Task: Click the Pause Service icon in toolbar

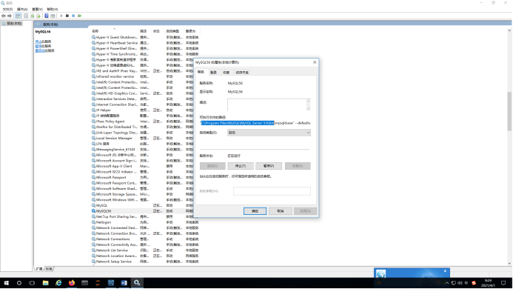Action: coord(73,16)
